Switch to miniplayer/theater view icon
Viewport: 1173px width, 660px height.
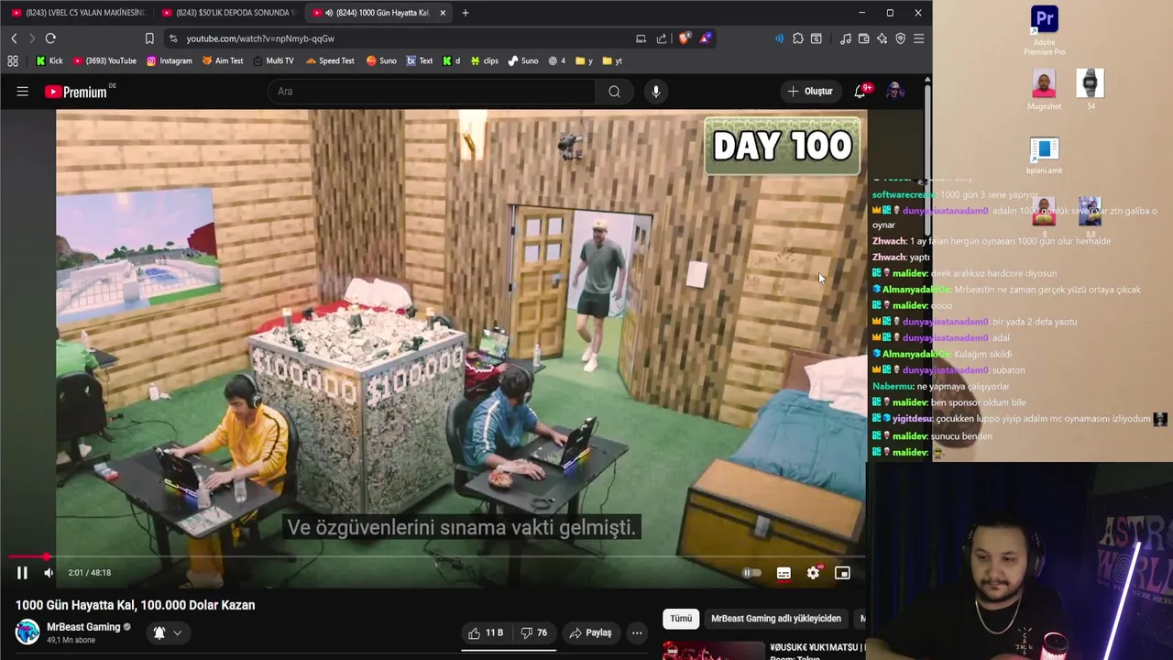click(x=842, y=573)
